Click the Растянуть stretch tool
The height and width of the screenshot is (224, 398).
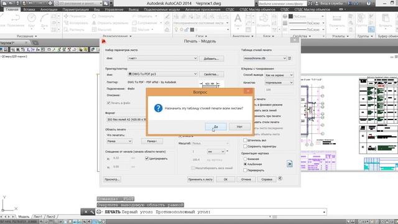tap(74, 29)
